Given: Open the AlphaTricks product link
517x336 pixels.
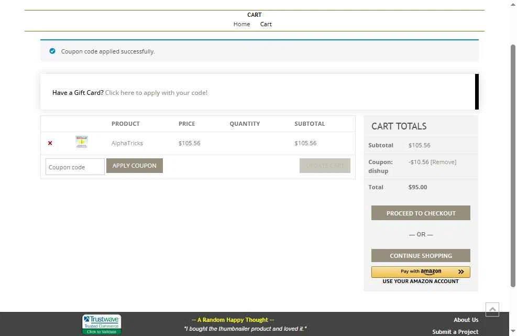Looking at the screenshot, I should [127, 143].
